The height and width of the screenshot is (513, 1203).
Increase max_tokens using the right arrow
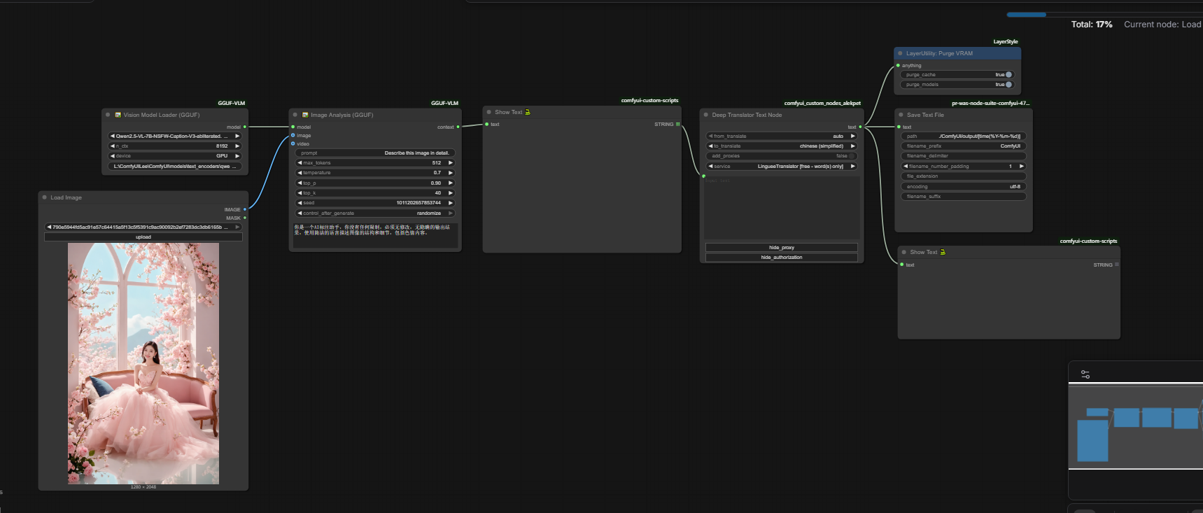(451, 163)
